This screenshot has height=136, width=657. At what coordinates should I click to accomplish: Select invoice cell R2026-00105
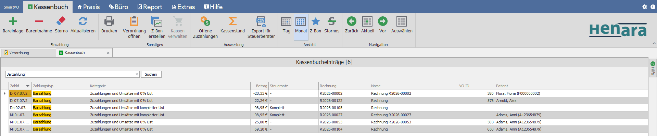pyautogui.click(x=344, y=108)
